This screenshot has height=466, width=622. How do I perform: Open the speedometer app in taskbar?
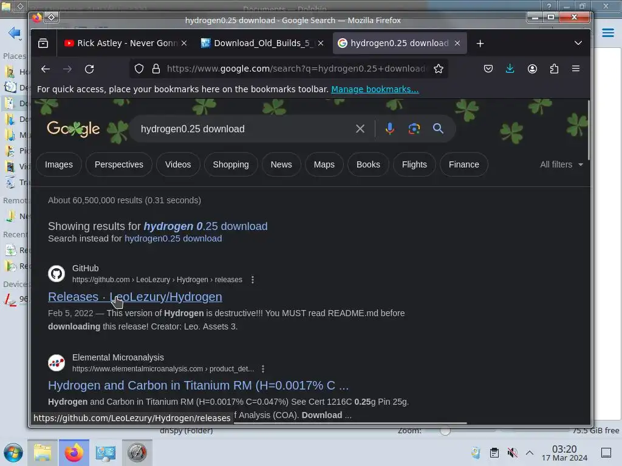click(137, 453)
